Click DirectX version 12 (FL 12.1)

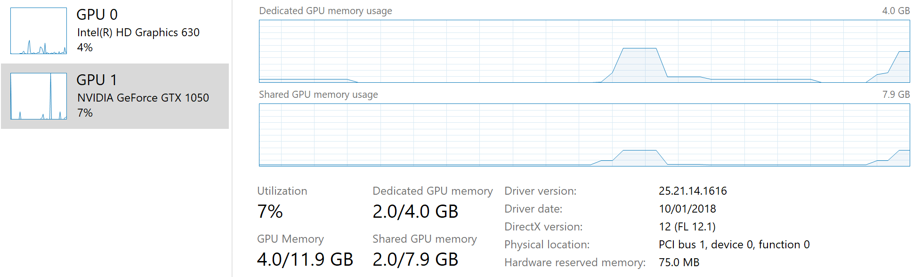(687, 227)
